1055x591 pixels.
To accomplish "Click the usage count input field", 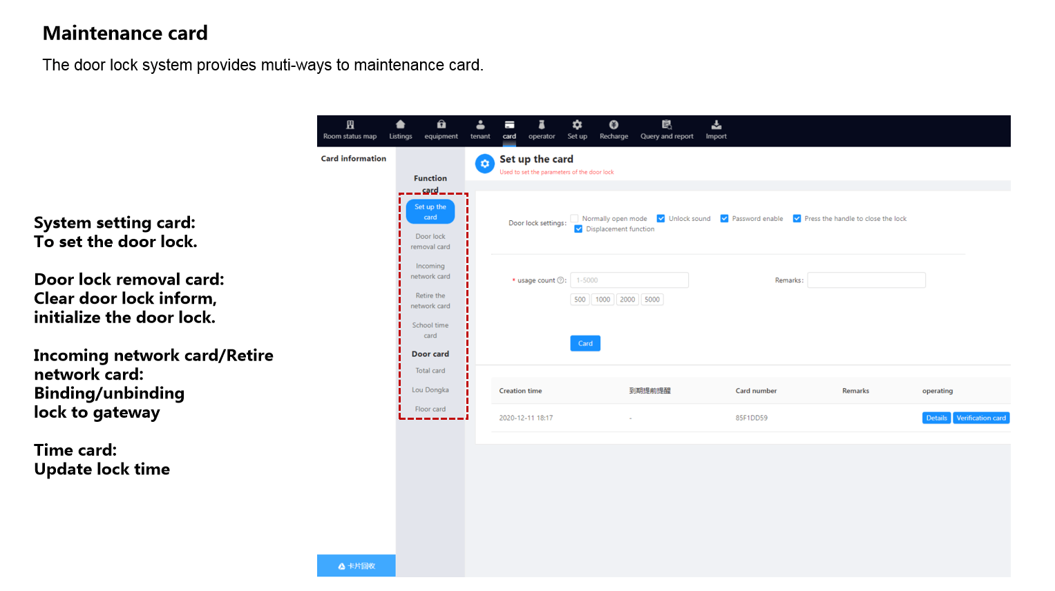I will (x=629, y=280).
